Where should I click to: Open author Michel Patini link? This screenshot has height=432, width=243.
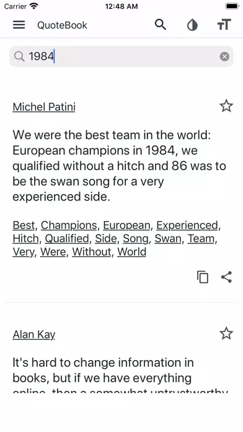[44, 107]
